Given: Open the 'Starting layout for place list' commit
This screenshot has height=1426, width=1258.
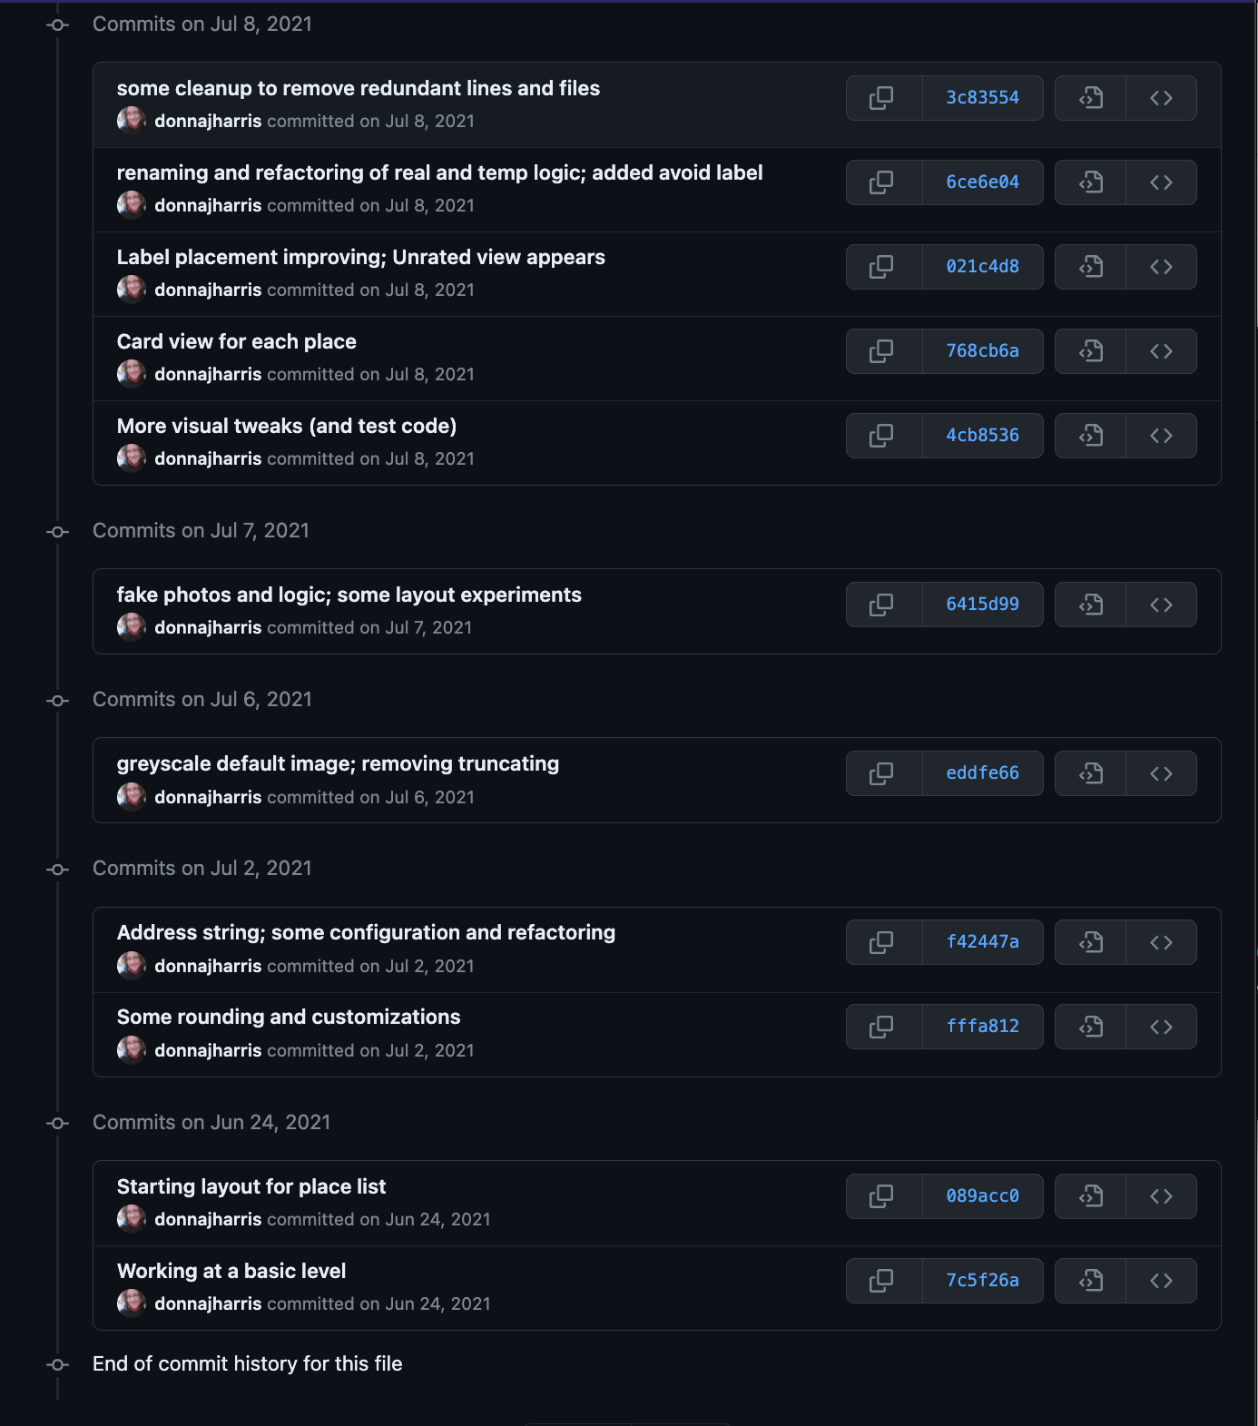Looking at the screenshot, I should (251, 1185).
